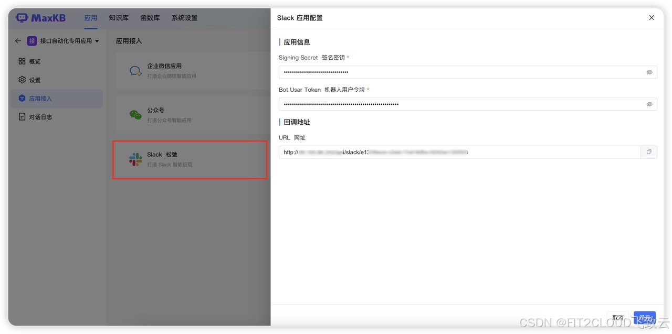Open the Slack card

tap(190, 159)
